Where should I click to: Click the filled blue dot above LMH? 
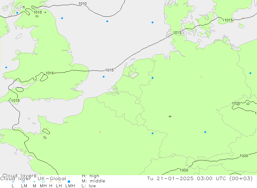pos(69,182)
